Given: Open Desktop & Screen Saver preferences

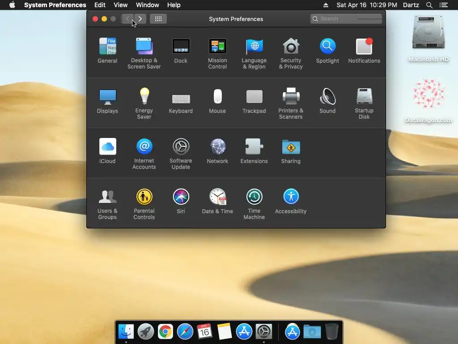Looking at the screenshot, I should (x=144, y=53).
